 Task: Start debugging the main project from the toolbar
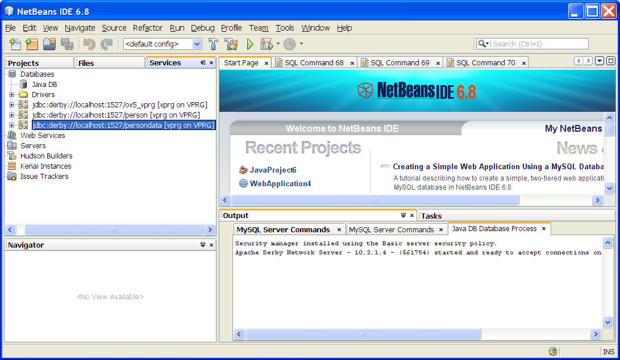(x=267, y=44)
